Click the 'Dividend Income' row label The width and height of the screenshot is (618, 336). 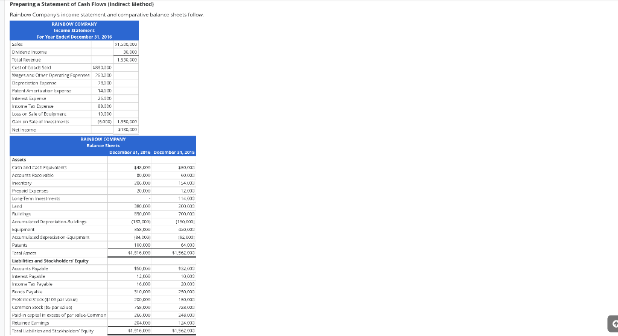29,52
